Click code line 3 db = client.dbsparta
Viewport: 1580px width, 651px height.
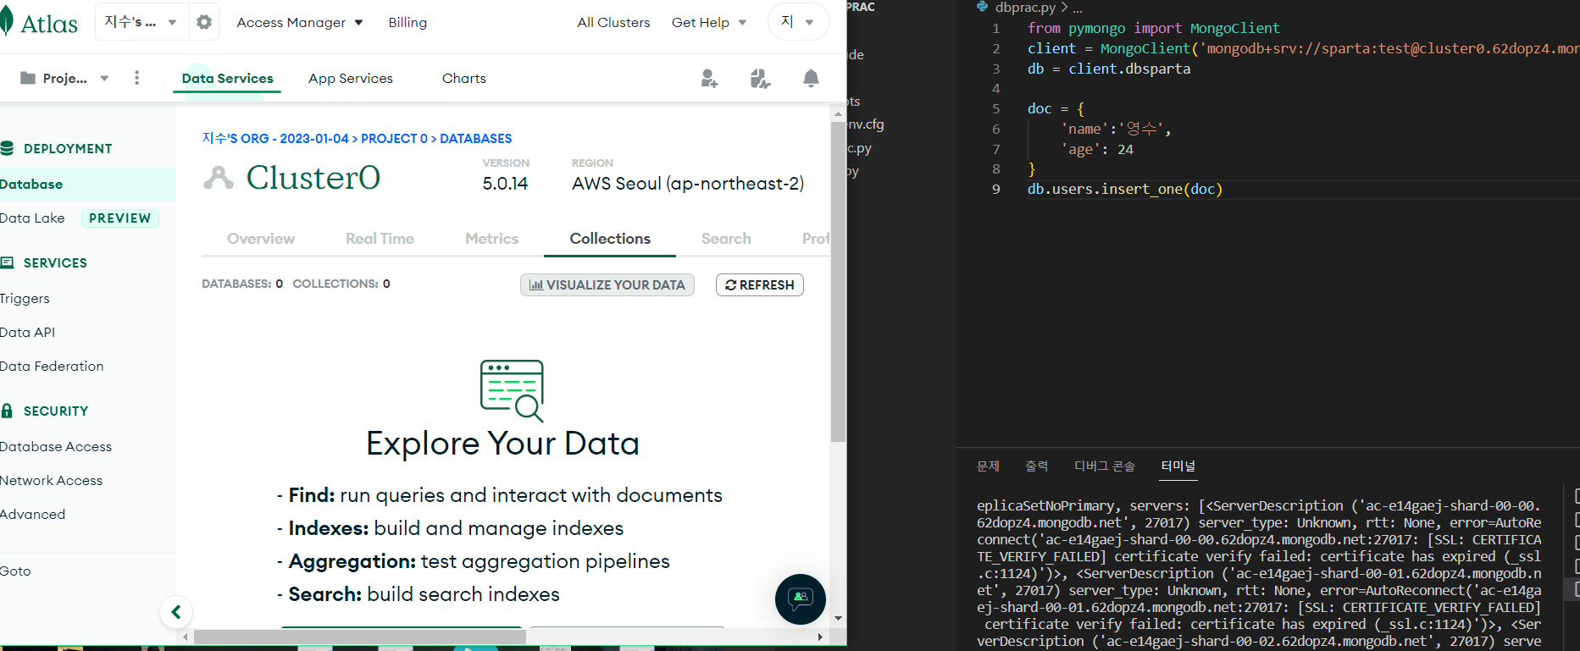pos(1109,69)
